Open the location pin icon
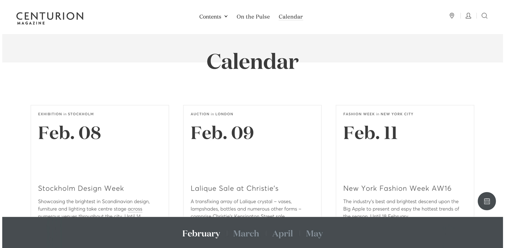 [452, 16]
